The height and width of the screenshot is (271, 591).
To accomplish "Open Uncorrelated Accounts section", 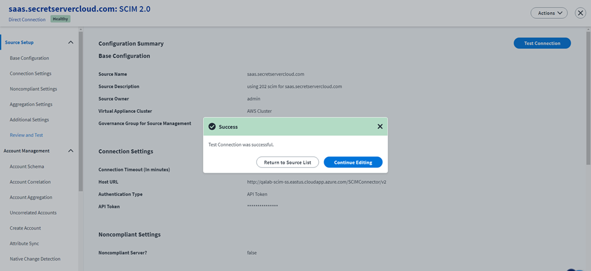I will (33, 213).
